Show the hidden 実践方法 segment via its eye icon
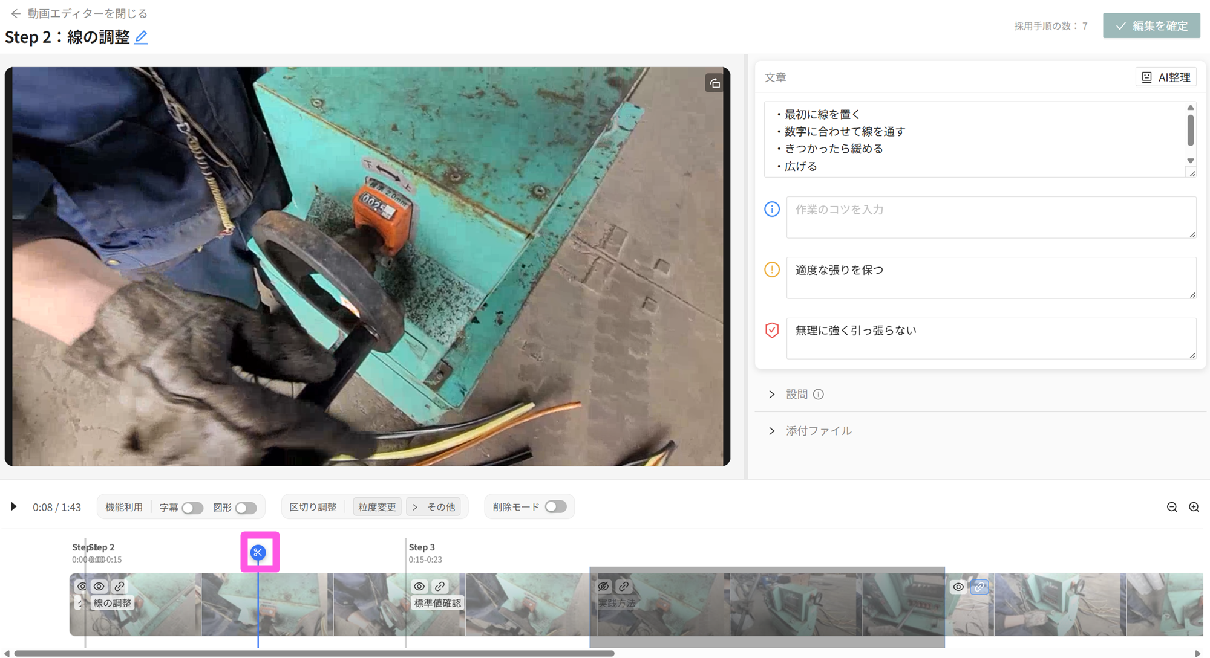 [603, 586]
